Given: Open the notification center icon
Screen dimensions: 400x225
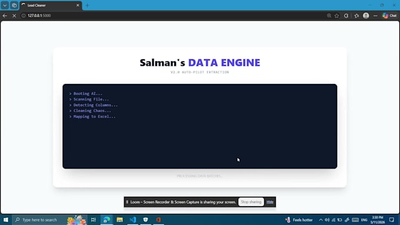Looking at the screenshot, I should pyautogui.click(x=392, y=220).
